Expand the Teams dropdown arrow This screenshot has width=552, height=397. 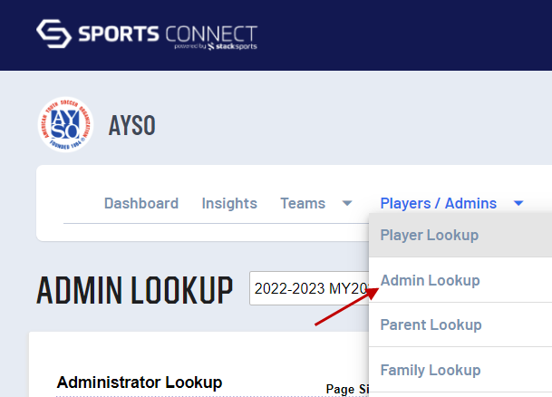(x=347, y=204)
